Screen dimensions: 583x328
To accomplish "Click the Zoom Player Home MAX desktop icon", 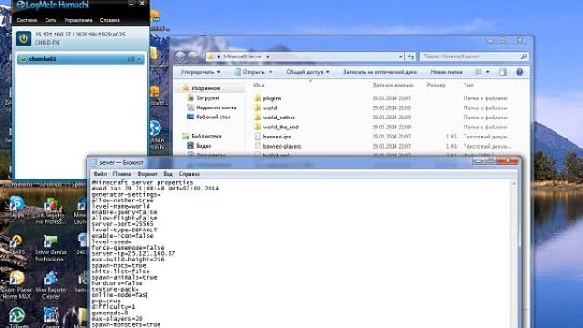I will 16,285.
